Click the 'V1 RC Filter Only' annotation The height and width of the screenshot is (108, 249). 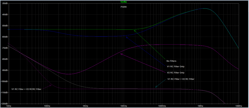click(x=176, y=67)
